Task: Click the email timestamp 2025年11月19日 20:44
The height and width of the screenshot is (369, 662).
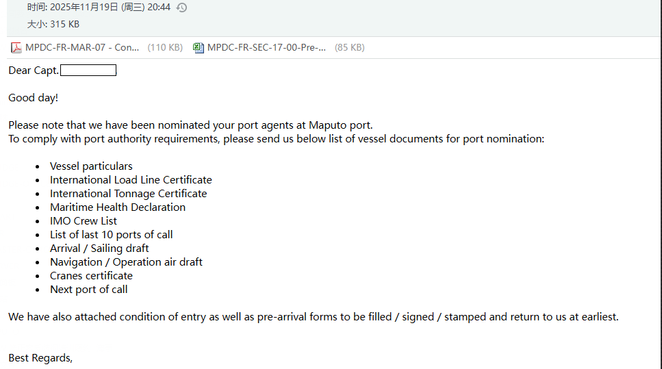Action: click(x=99, y=8)
